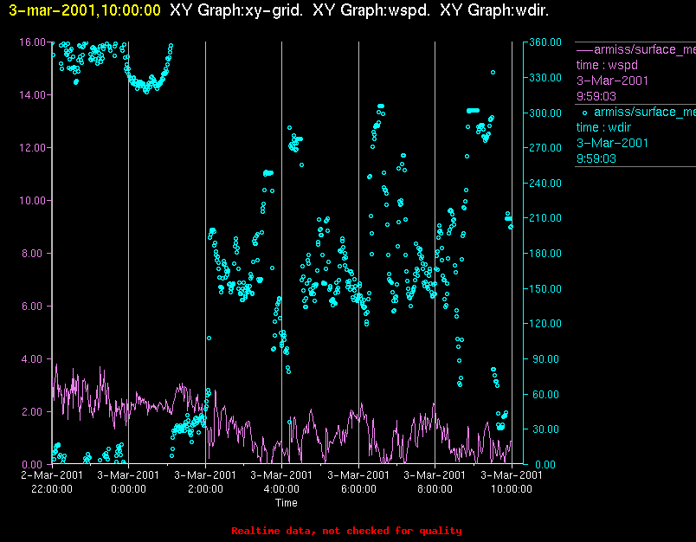Click the left axis 8.00 label
This screenshot has height=542, width=696.
(34, 254)
